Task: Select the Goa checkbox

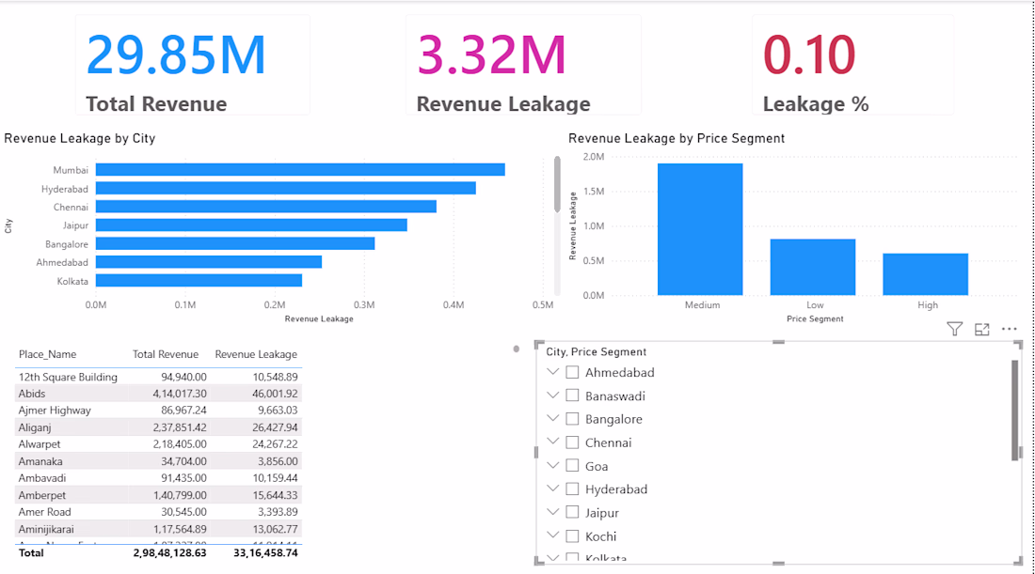Action: (x=572, y=466)
